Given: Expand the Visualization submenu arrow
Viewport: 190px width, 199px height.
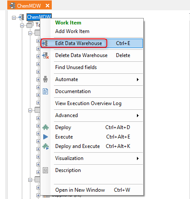Looking at the screenshot, I should [138, 158].
